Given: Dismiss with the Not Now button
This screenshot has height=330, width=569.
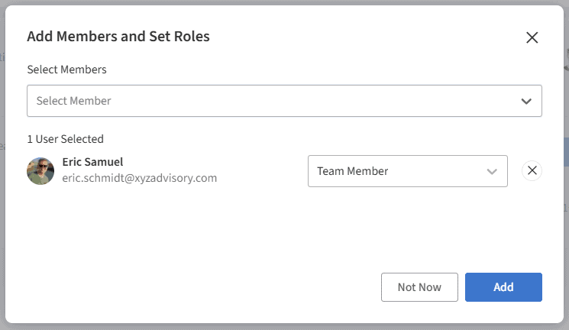Looking at the screenshot, I should click(419, 287).
